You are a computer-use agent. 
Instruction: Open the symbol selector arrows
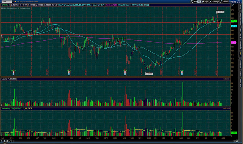point(13,2)
